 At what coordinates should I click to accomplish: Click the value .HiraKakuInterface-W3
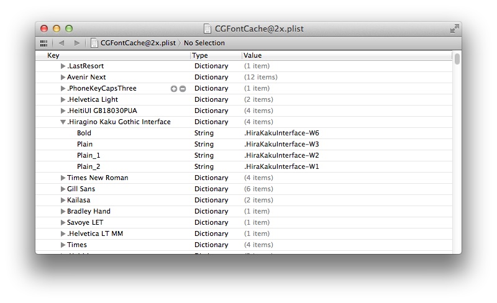(x=281, y=144)
